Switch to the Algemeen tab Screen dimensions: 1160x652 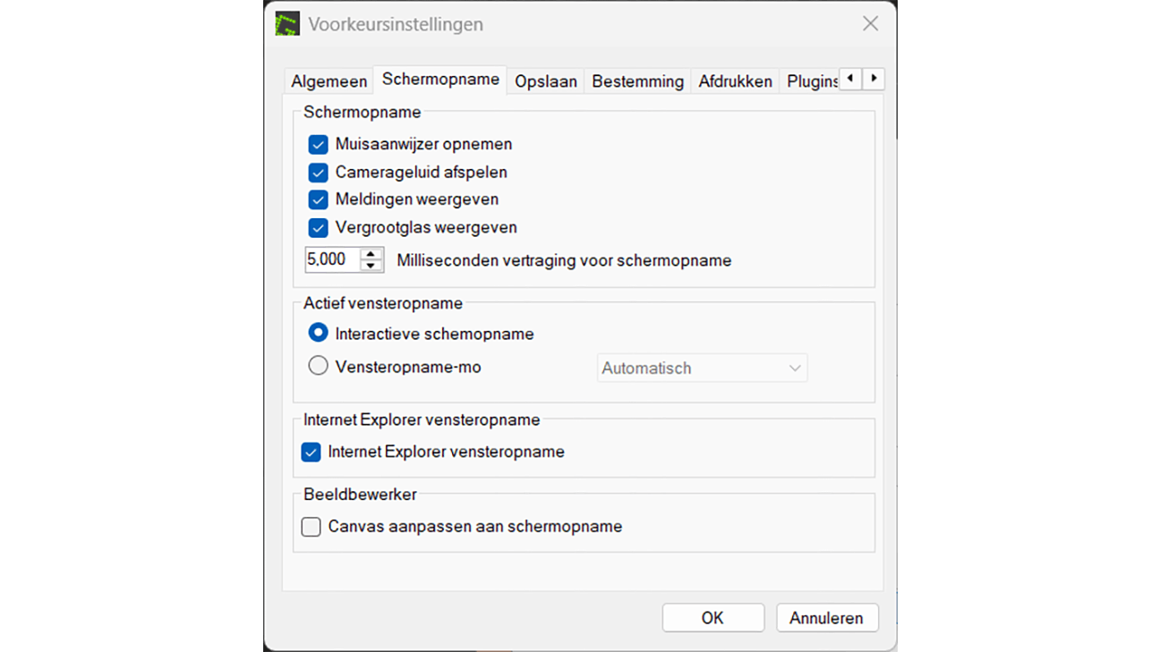click(x=328, y=80)
